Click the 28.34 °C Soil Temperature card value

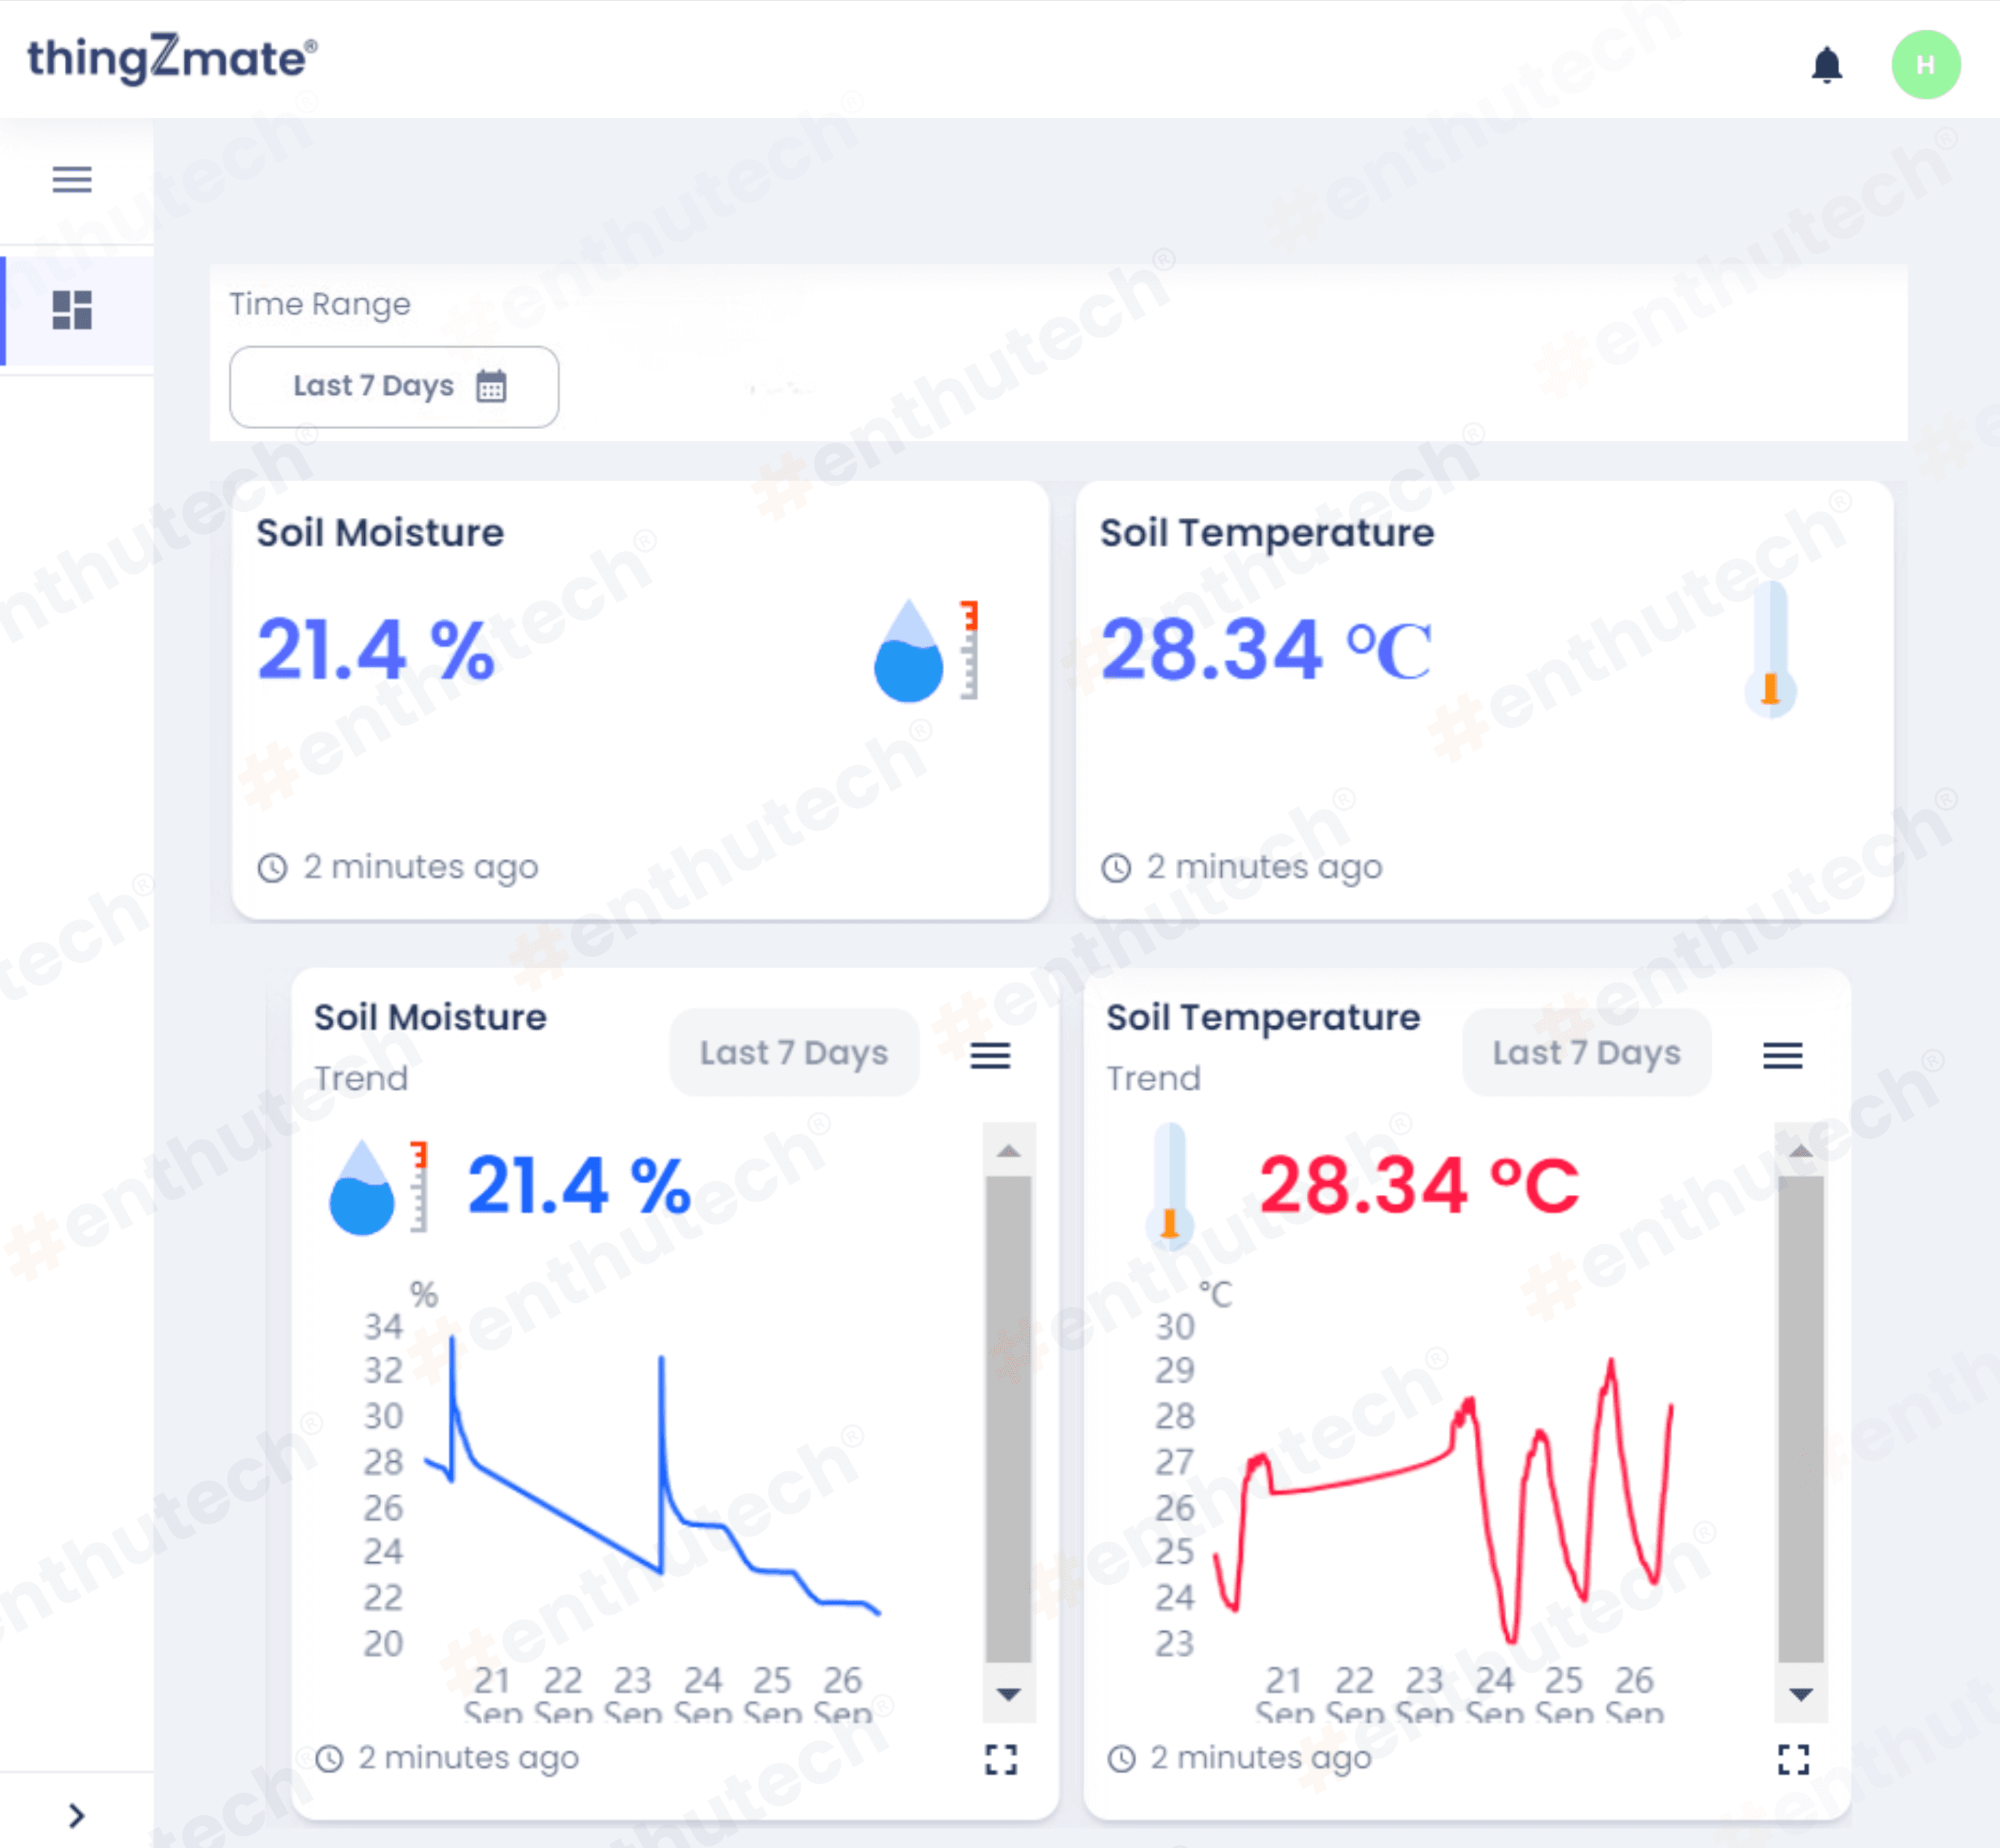[1266, 650]
